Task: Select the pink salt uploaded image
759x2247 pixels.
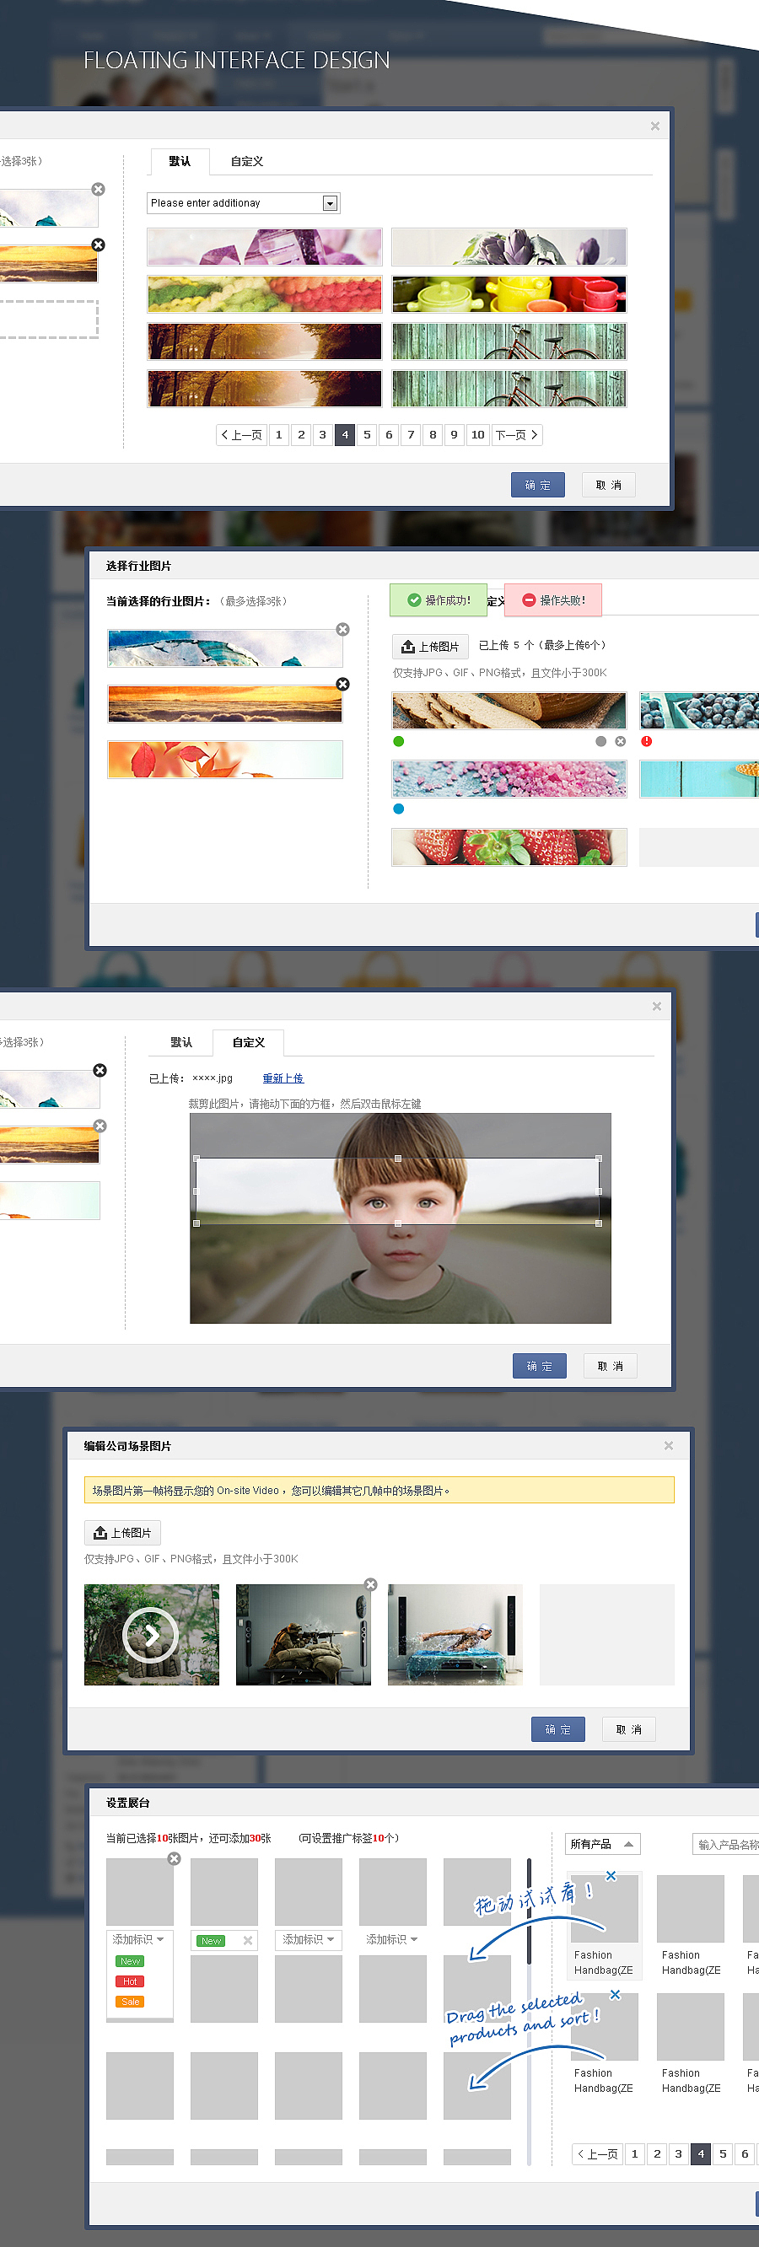Action: pos(509,779)
